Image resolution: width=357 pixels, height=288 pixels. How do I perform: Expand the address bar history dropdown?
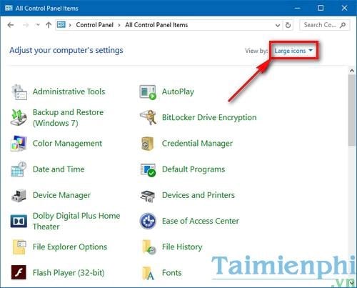(x=278, y=25)
